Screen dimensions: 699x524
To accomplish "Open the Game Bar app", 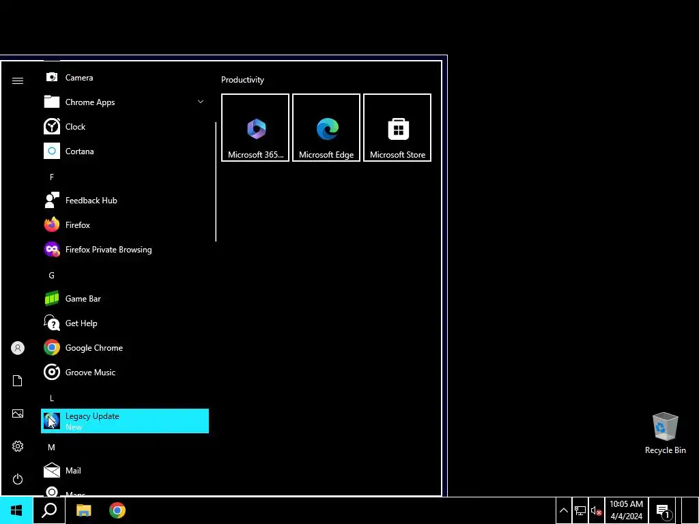I will 125,299.
